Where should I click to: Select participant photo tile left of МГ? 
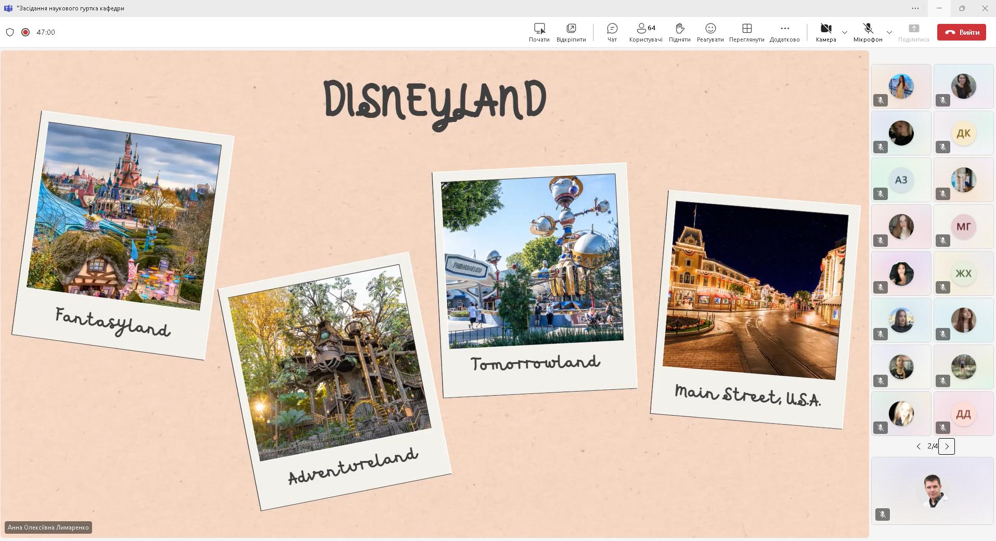[x=901, y=227]
